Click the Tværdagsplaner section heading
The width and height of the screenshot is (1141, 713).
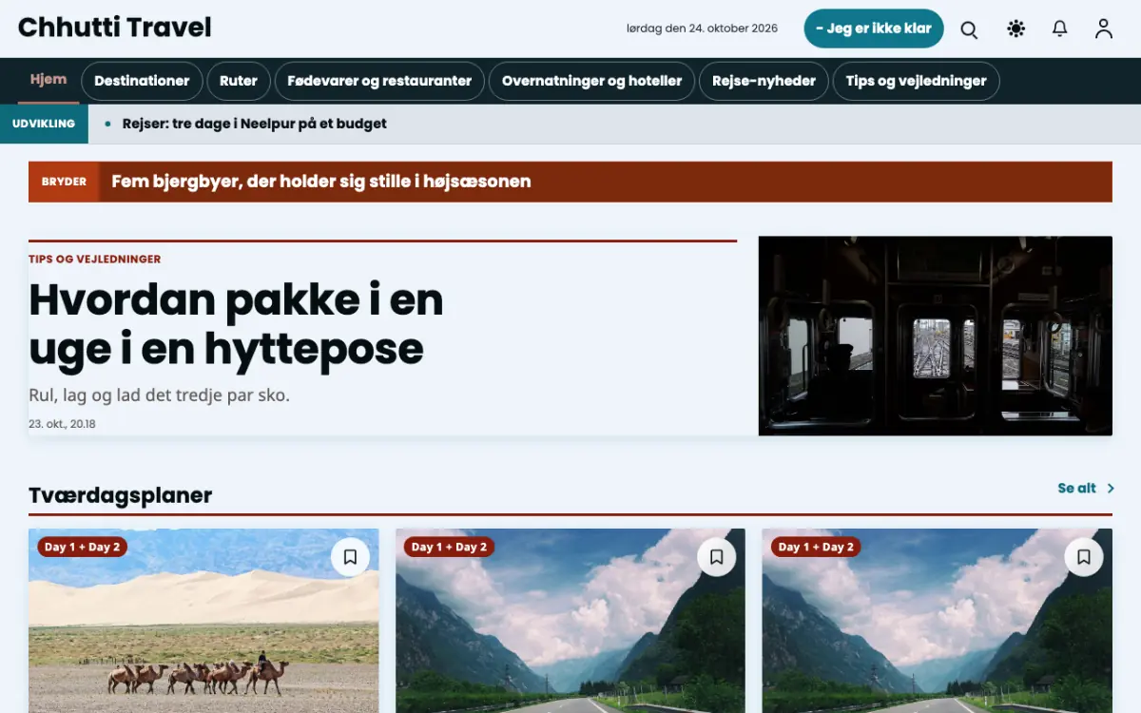point(121,495)
